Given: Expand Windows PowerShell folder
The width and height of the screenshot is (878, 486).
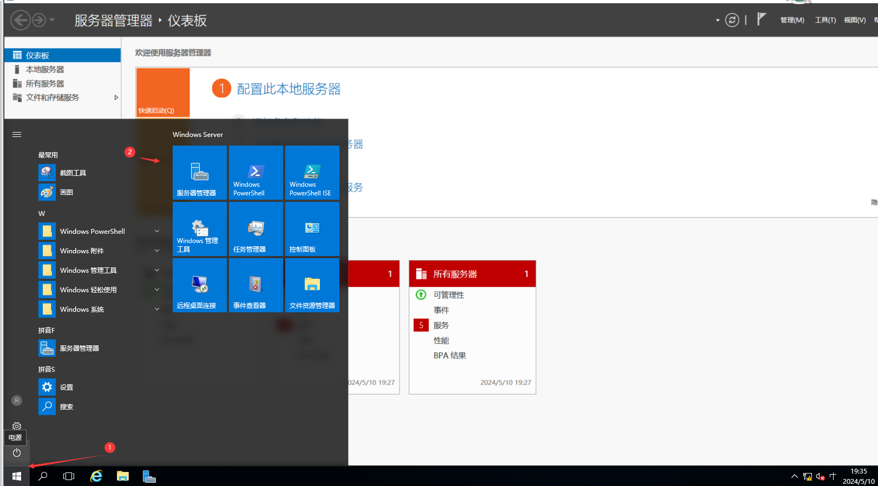Looking at the screenshot, I should [x=157, y=231].
